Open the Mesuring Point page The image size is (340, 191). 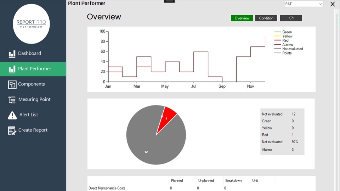(x=33, y=100)
